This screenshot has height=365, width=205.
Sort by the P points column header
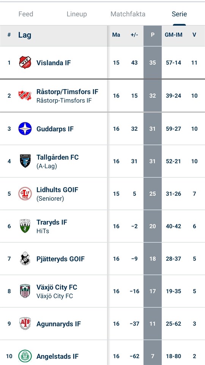click(x=153, y=35)
